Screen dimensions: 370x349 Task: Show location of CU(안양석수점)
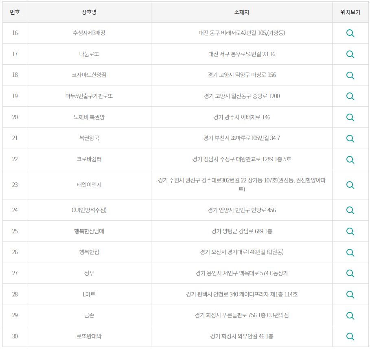[x=350, y=210]
